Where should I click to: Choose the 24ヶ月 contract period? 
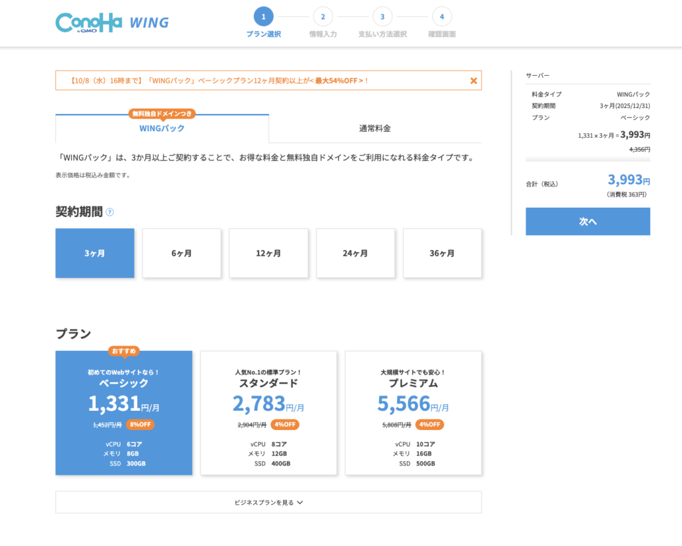tap(355, 253)
